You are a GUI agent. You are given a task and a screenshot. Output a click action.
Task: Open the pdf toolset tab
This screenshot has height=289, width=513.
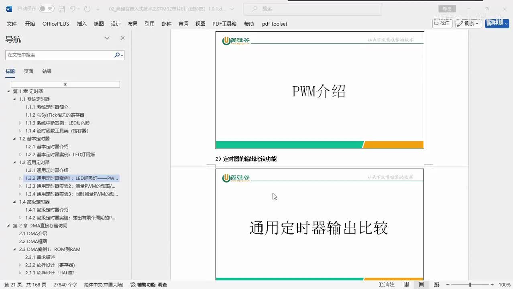point(275,24)
